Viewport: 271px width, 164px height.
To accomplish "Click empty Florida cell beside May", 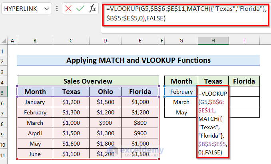I will click(244, 112).
